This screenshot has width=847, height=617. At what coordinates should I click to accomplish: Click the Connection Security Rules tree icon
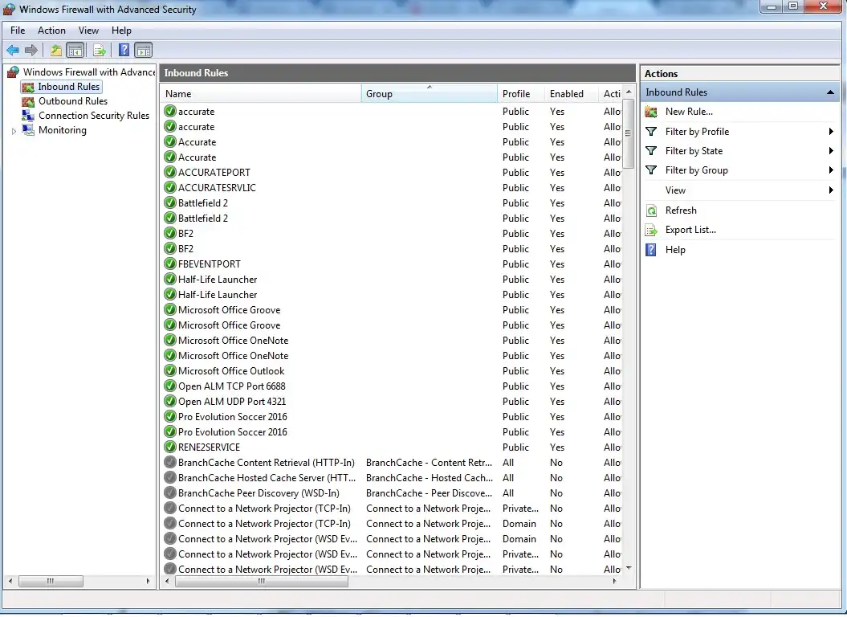[x=28, y=116]
